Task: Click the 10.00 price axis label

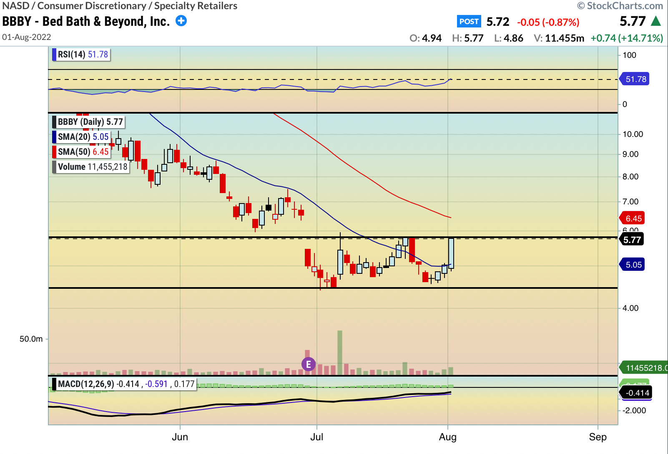Action: (633, 134)
